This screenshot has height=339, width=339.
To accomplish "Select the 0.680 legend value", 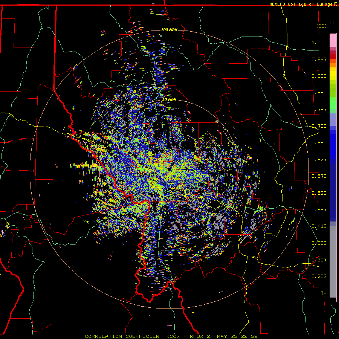I will pyautogui.click(x=319, y=143).
